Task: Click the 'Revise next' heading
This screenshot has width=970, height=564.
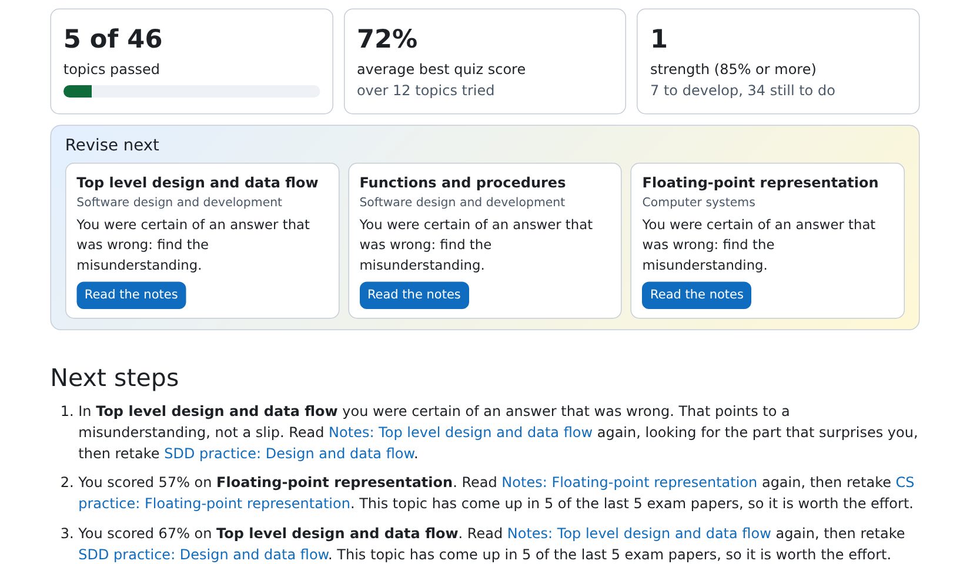Action: point(112,145)
